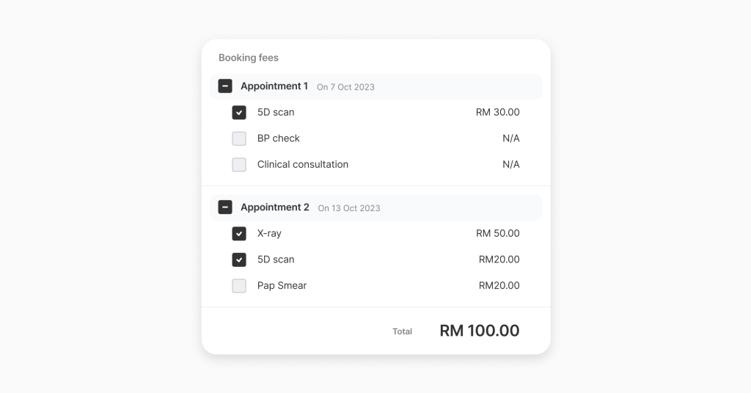751x393 pixels.
Task: Check the BP check box
Action: 239,139
